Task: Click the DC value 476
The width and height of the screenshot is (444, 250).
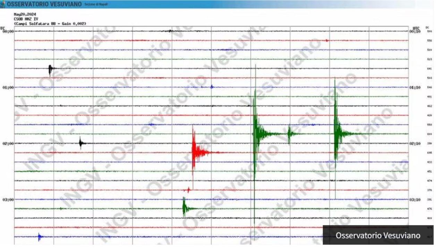Action: [429, 209]
